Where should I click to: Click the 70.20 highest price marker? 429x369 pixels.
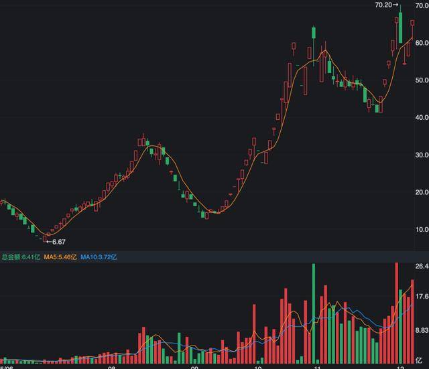pos(384,5)
